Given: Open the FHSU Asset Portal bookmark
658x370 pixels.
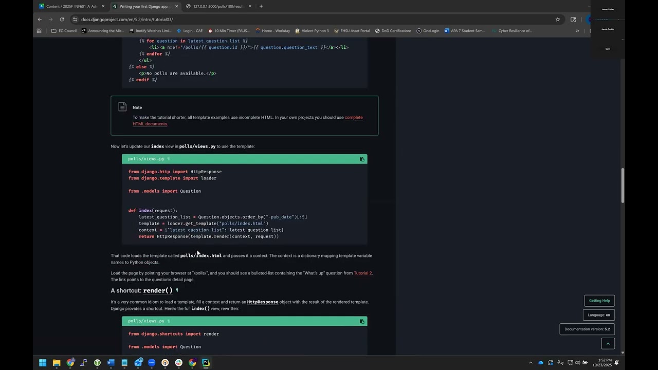Looking at the screenshot, I should coord(352,31).
